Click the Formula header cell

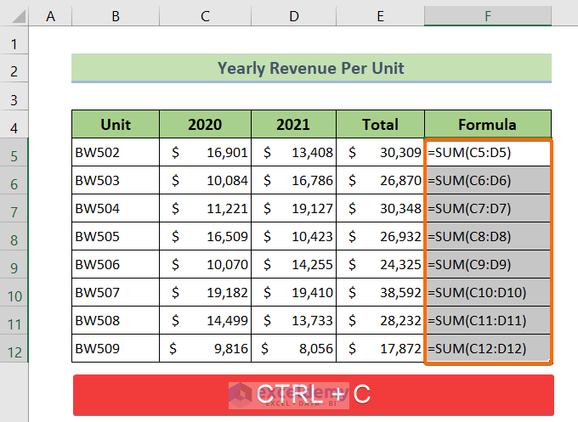(487, 124)
